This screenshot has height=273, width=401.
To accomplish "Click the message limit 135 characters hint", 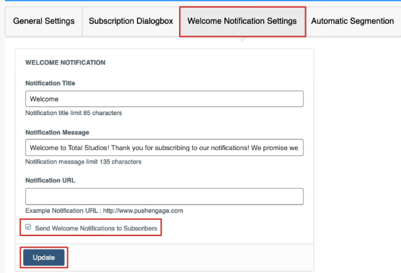I will (83, 162).
